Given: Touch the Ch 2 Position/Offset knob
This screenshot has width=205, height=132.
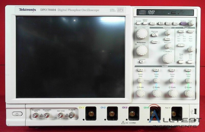Looking at the screenshot, I should (x=157, y=80).
